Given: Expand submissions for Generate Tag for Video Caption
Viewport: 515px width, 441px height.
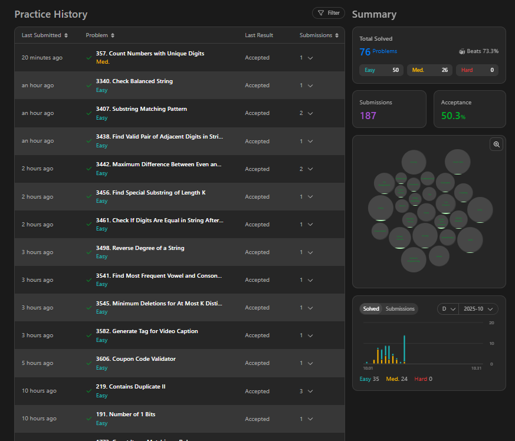Looking at the screenshot, I should pyautogui.click(x=310, y=335).
